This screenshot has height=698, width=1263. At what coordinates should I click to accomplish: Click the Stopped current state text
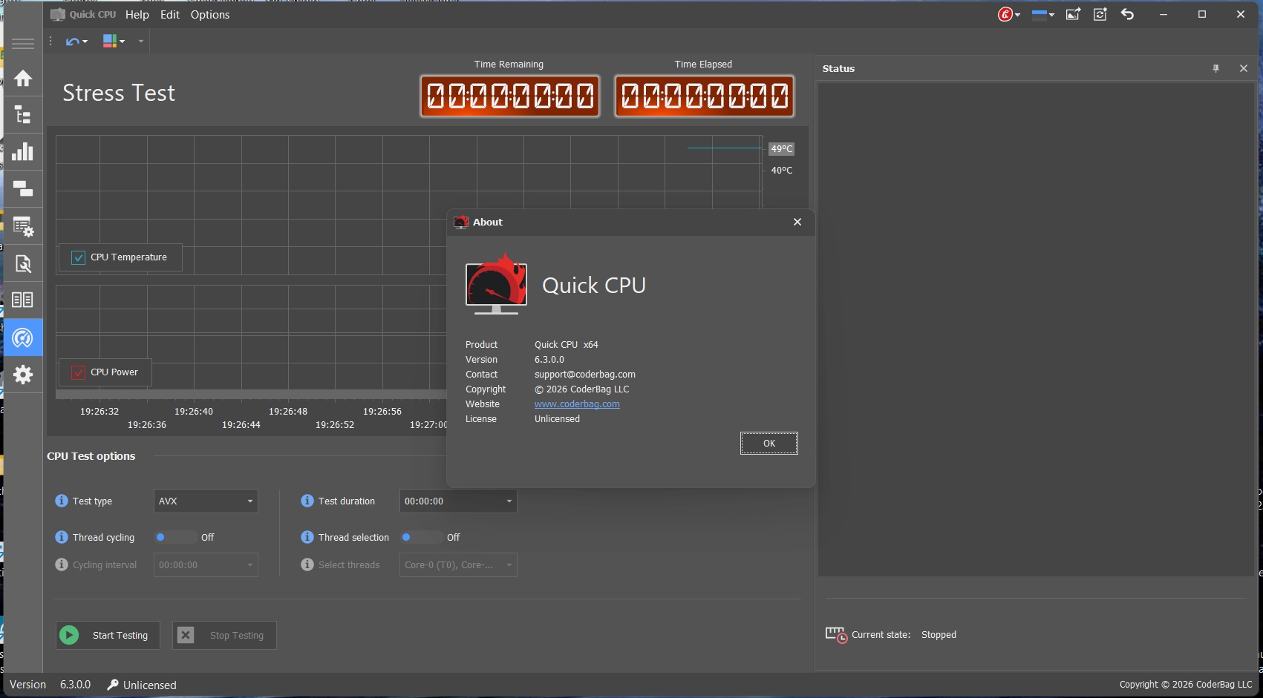[939, 635]
